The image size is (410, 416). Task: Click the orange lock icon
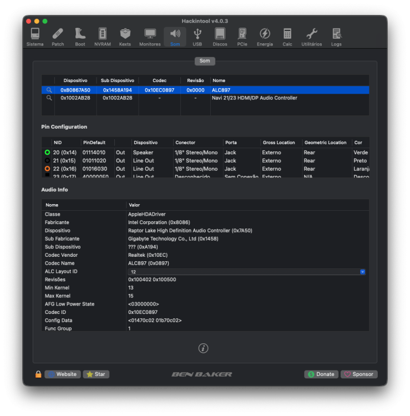[x=38, y=374]
